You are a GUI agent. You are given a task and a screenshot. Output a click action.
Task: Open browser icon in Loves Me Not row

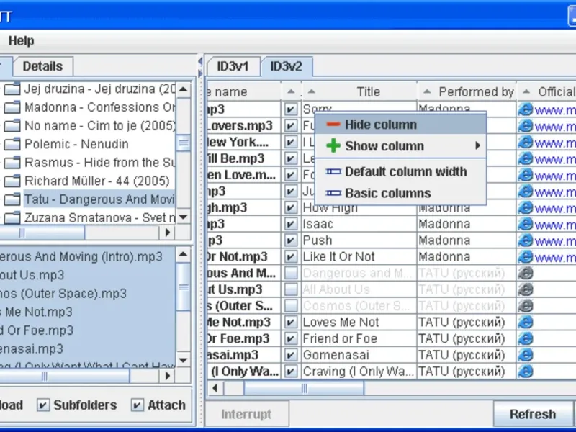click(526, 322)
